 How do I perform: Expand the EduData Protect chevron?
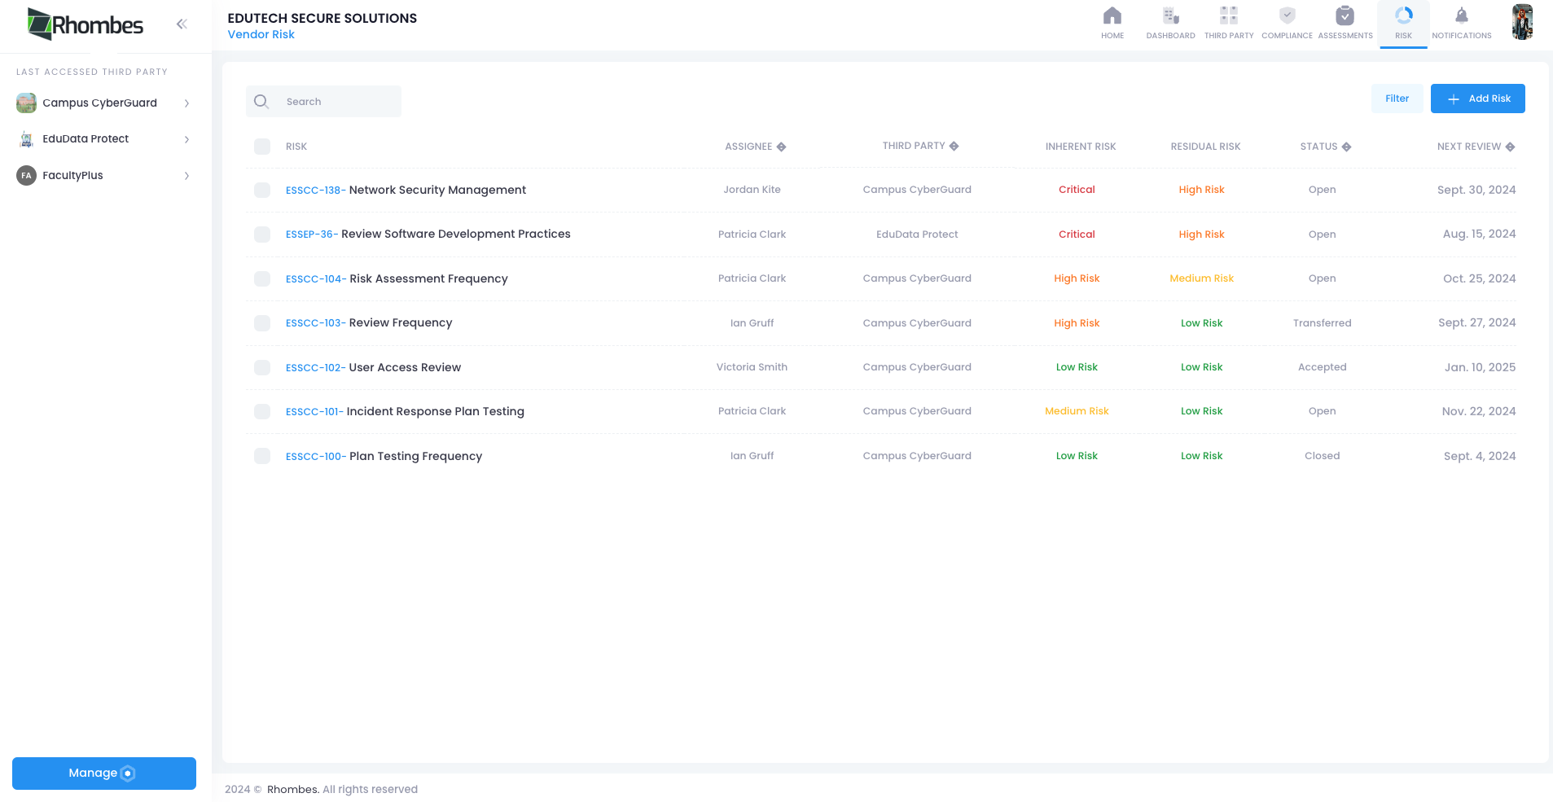pyautogui.click(x=186, y=139)
